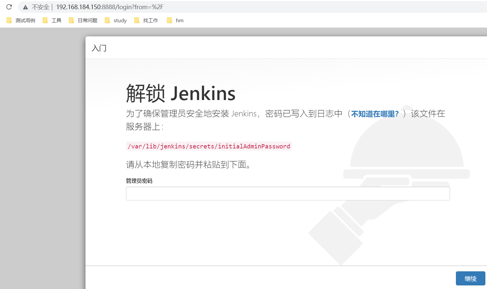Open the 测试用例 bookmark folder
Viewport: 487px width, 289px height.
point(21,20)
